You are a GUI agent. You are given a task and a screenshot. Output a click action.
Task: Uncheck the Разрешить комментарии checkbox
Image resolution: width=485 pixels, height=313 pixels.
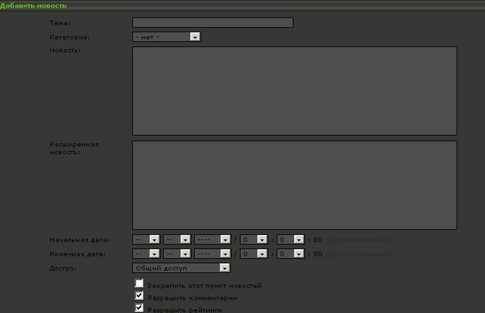139,296
